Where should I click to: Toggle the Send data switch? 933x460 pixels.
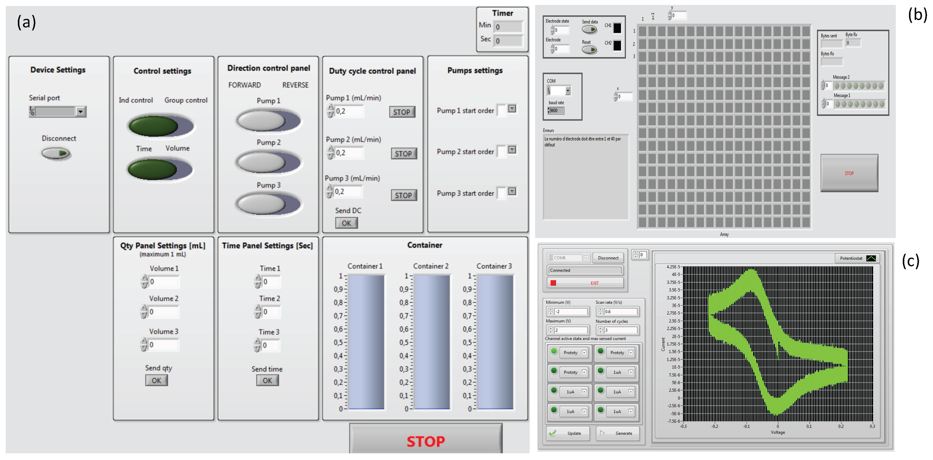coord(589,30)
